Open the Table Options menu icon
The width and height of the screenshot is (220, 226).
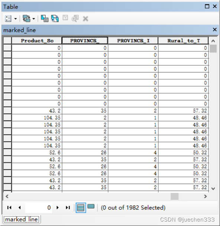click(8, 19)
